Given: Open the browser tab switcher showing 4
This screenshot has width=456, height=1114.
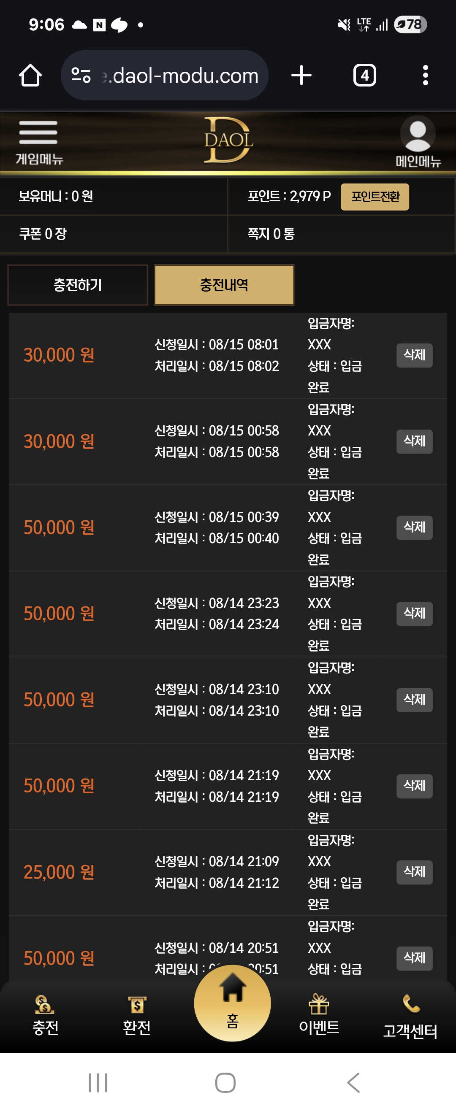Looking at the screenshot, I should pyautogui.click(x=364, y=75).
